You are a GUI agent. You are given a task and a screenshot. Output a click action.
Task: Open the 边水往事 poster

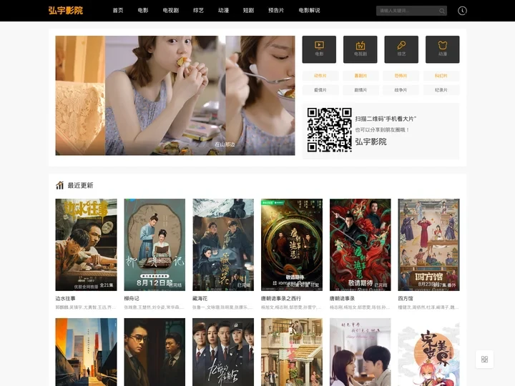pyautogui.click(x=86, y=244)
